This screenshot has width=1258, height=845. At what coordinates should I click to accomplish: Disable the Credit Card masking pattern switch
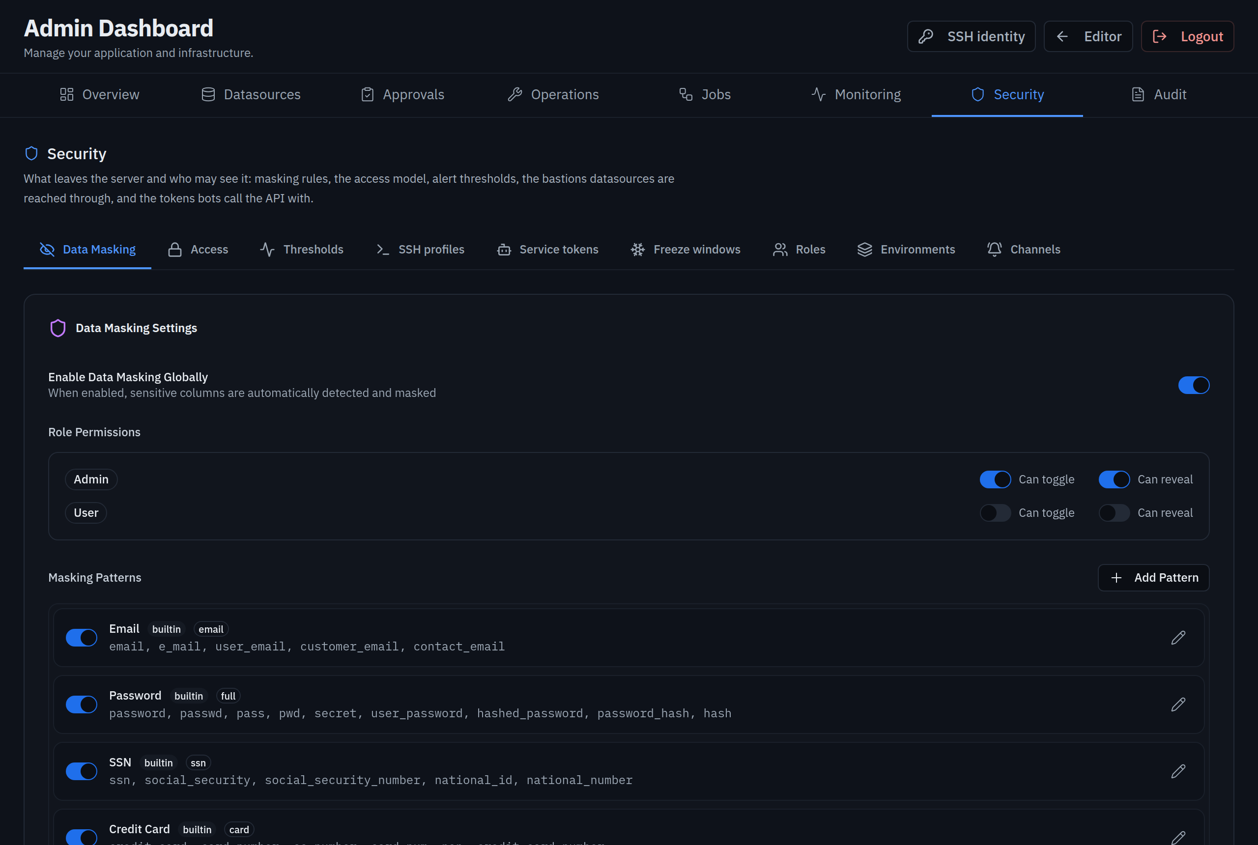click(82, 837)
